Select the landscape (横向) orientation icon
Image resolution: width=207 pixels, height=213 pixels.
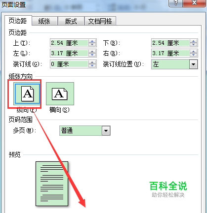pos(60,94)
